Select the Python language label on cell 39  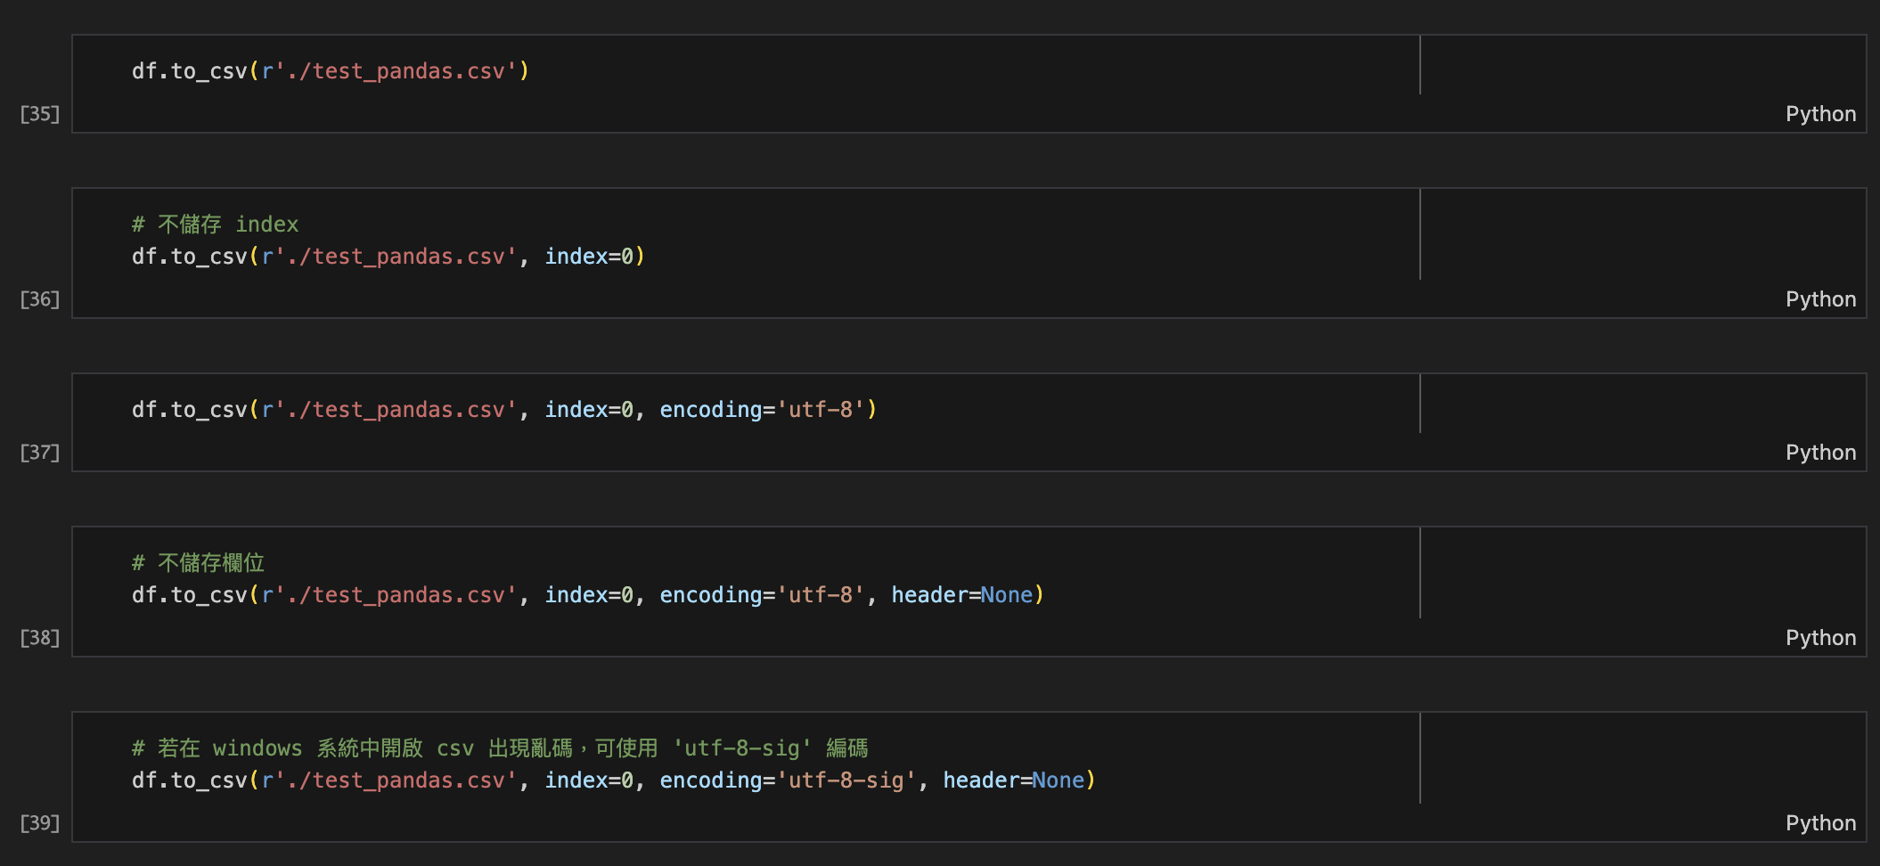(1820, 823)
